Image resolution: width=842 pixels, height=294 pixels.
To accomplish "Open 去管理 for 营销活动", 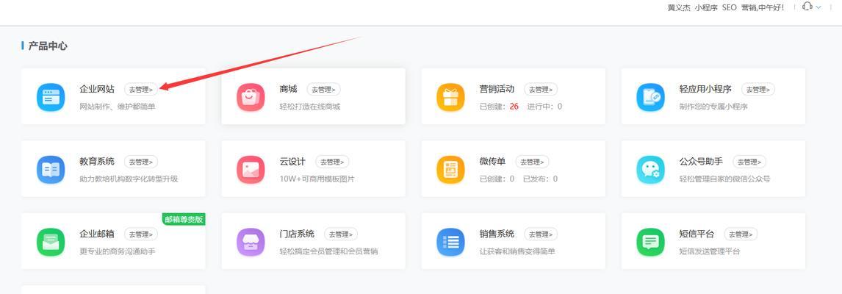I will tap(541, 89).
